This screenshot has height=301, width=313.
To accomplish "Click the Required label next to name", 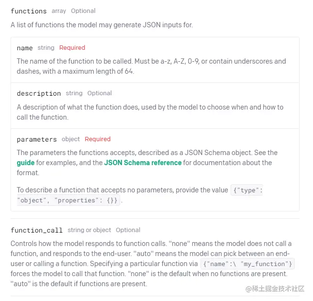I will [72, 48].
